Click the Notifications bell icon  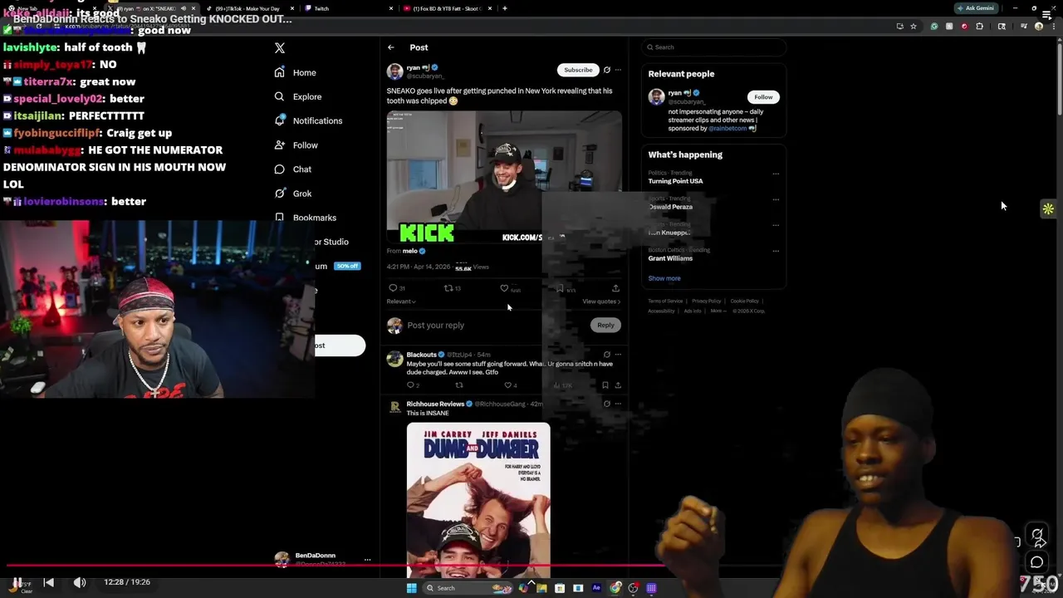[279, 120]
